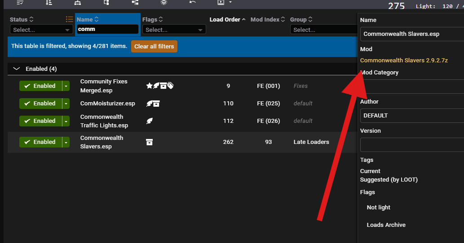The width and height of the screenshot is (464, 243).
Task: Click Clear all filters button
Action: click(154, 46)
